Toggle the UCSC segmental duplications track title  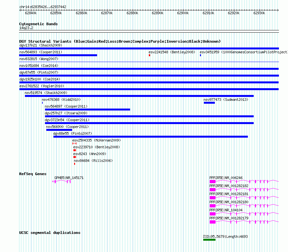(50, 233)
